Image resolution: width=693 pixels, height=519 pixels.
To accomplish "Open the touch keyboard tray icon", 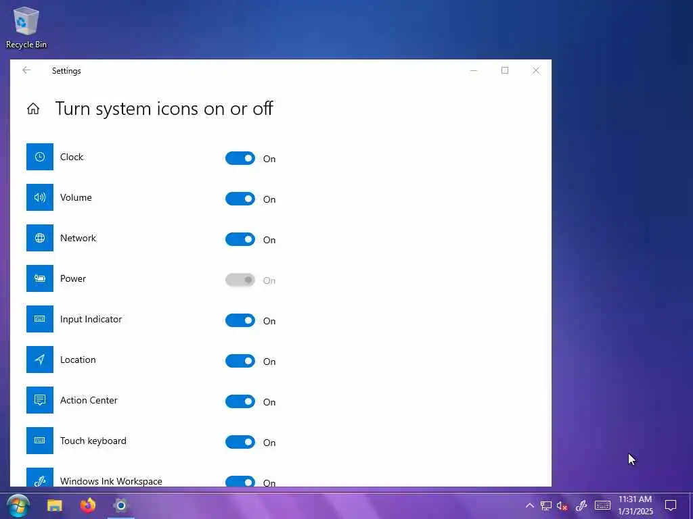I will tap(602, 505).
